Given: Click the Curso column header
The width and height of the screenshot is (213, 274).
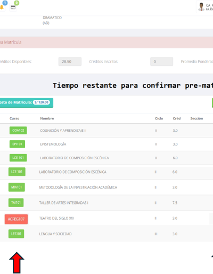Looking at the screenshot, I should 14,118.
